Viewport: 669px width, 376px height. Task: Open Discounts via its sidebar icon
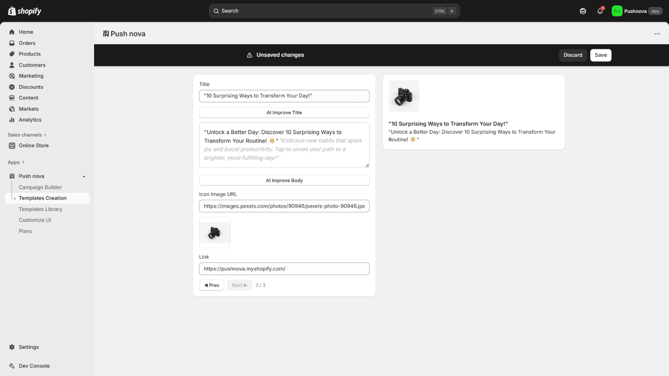point(12,87)
